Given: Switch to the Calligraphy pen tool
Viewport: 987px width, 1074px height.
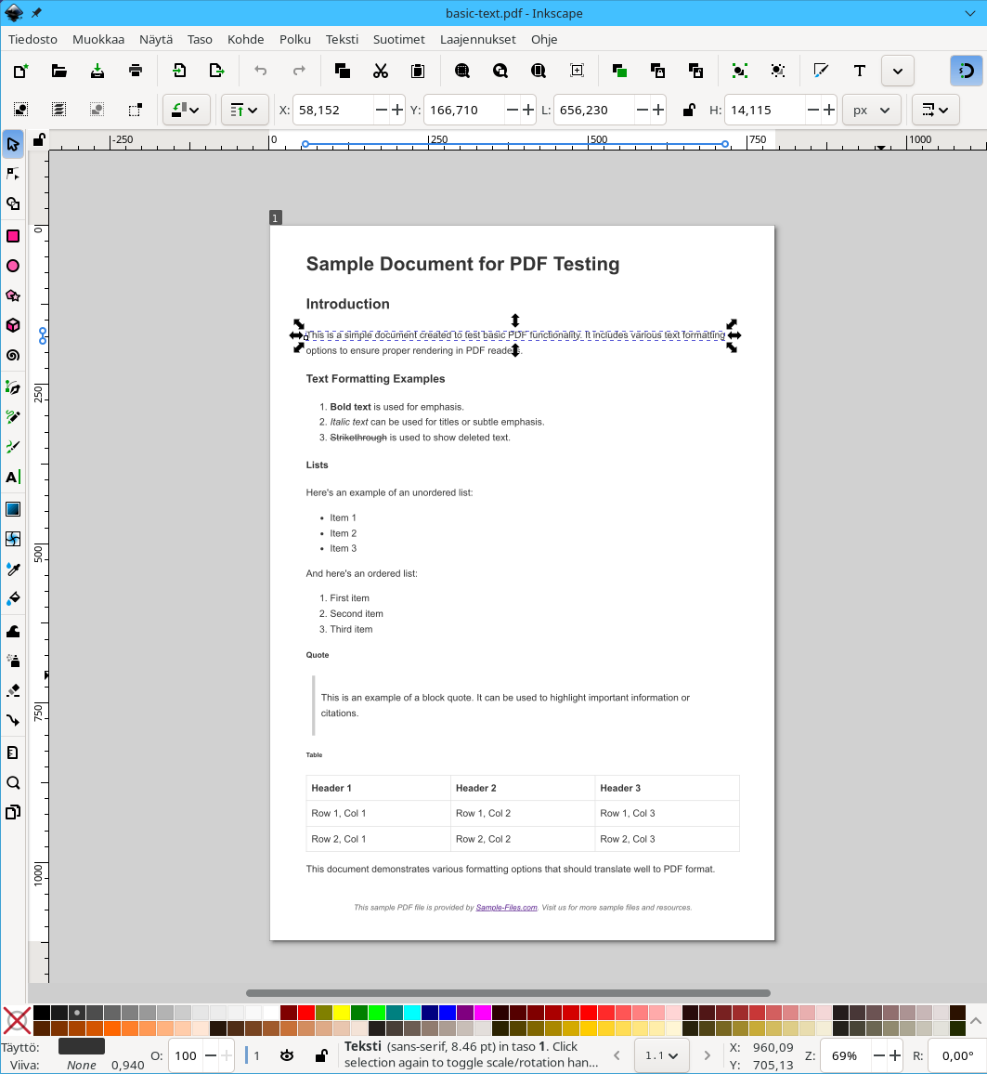Looking at the screenshot, I should [13, 447].
